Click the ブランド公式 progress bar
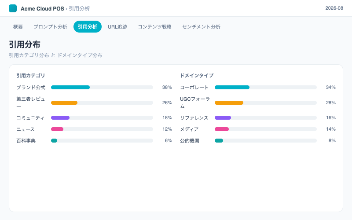This screenshot has height=220, width=352. (102, 87)
